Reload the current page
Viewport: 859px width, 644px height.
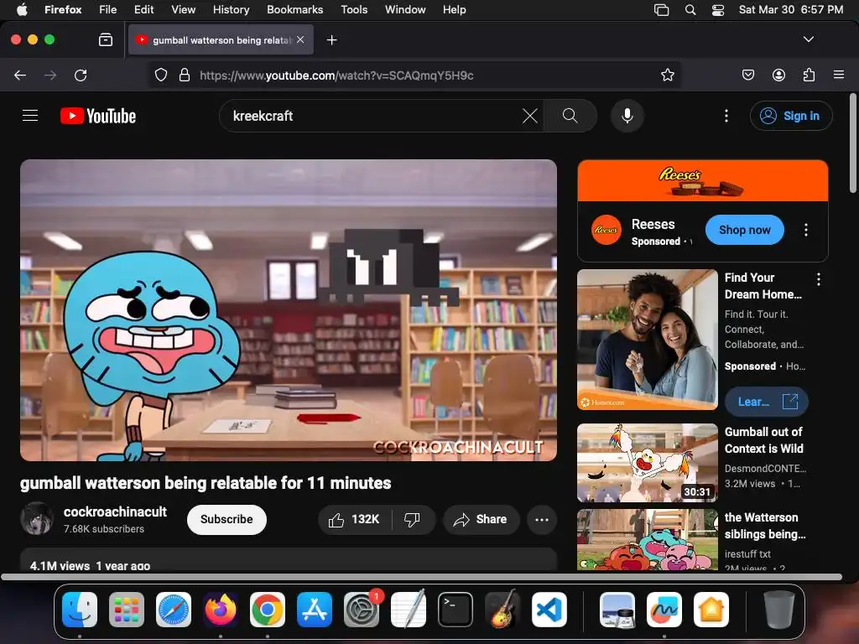[x=81, y=75]
